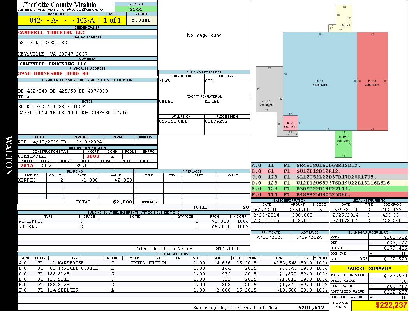Viewport: 409px width, 311px height.
Task: Select KEYSVILLE, VA 23947-2037 line
Action: point(53,54)
